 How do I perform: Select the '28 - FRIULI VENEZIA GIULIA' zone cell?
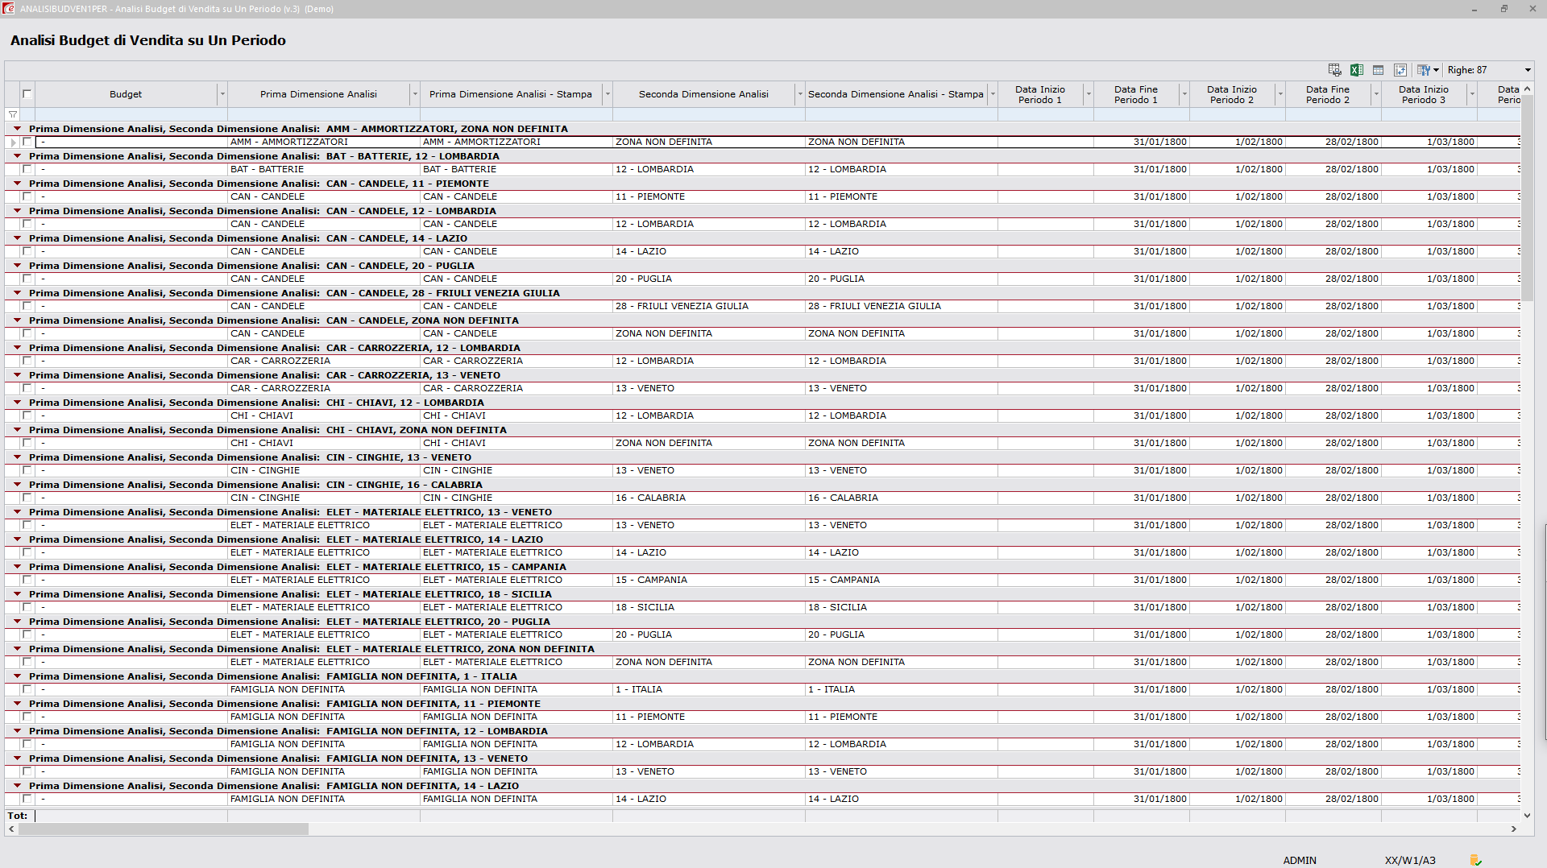tap(709, 306)
